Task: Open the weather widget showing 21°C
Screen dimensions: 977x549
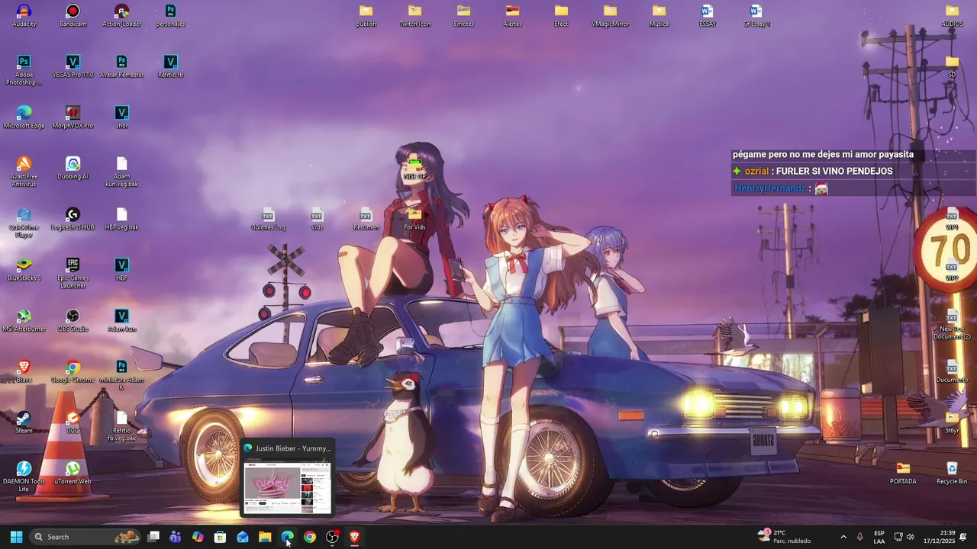Action: coord(785,537)
